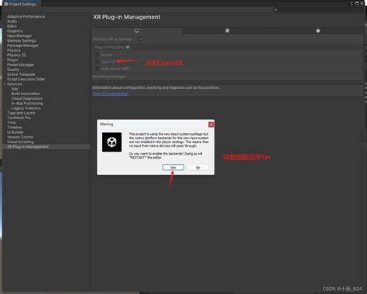Screen dimensions: 367x294
Task: Select XR Plug-in Management in sidebar
Action: [x=28, y=147]
